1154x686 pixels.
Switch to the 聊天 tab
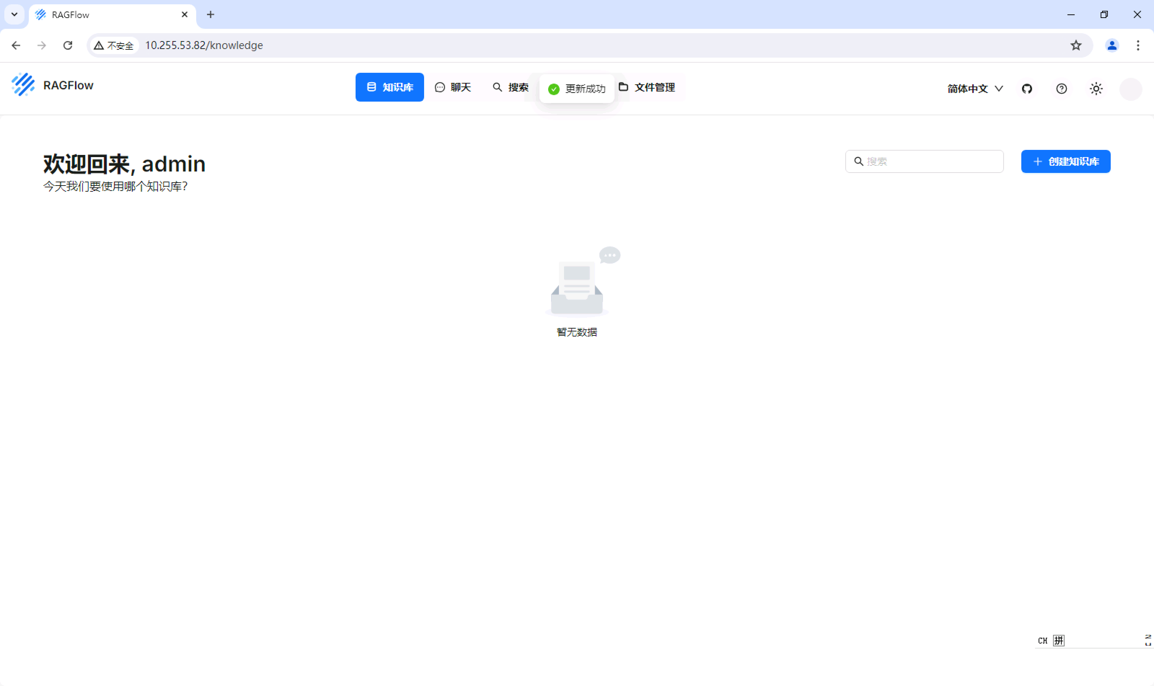tap(453, 87)
